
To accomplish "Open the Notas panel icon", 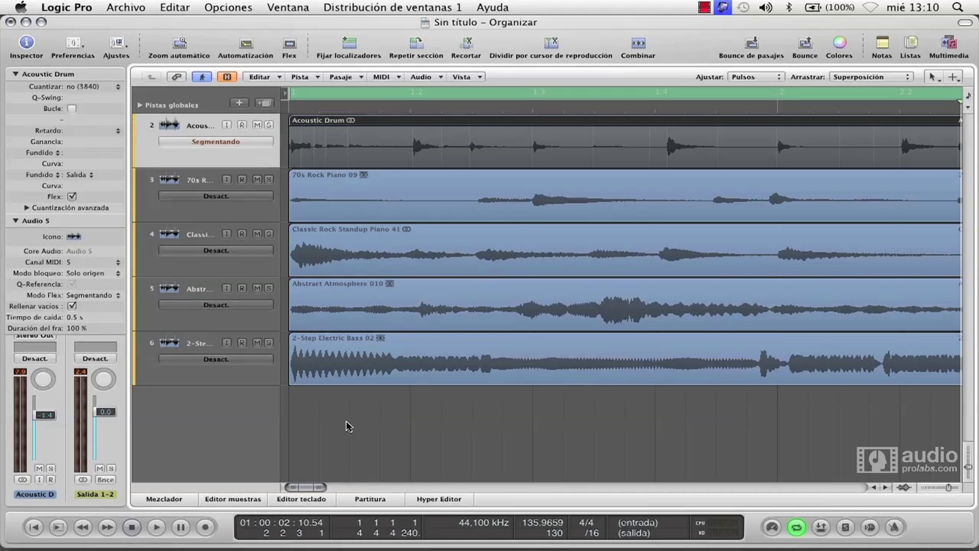I will [x=882, y=42].
